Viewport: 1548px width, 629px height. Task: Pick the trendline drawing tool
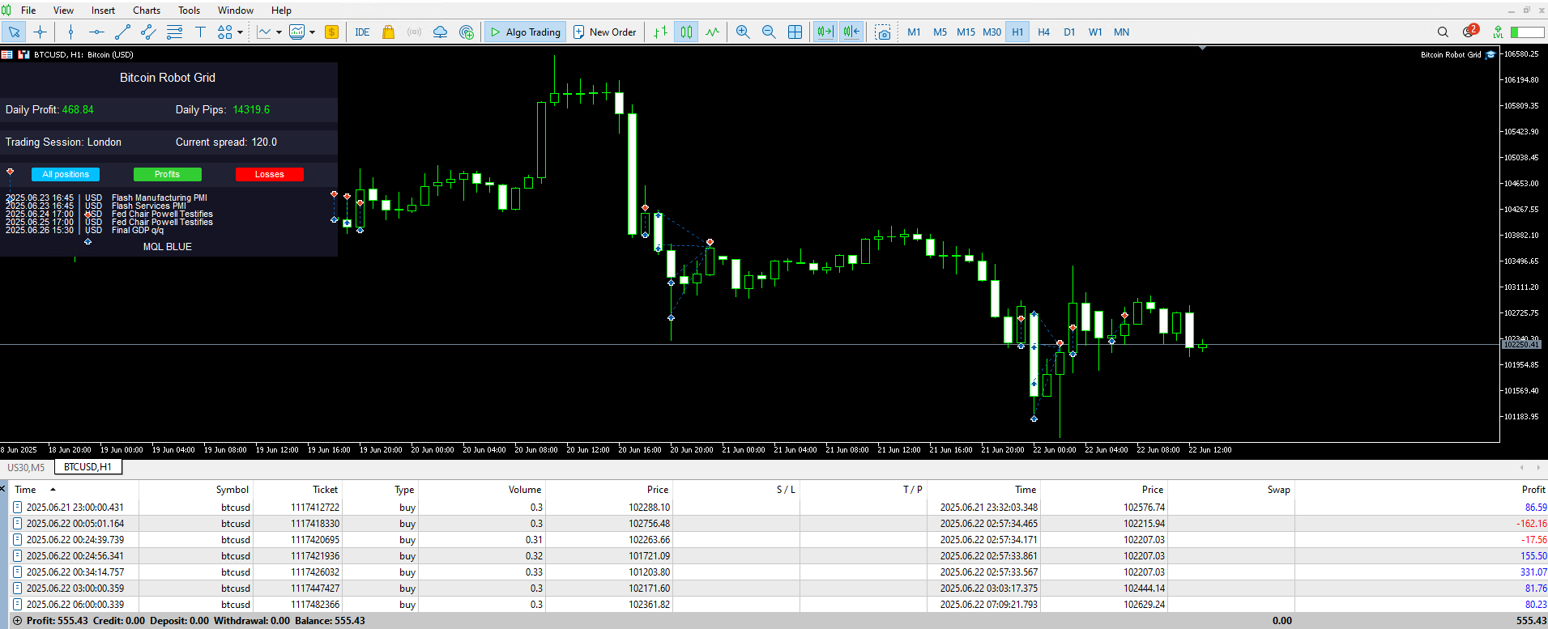(122, 32)
